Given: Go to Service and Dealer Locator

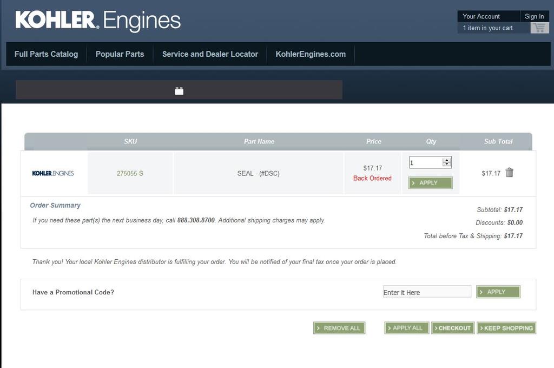Looking at the screenshot, I should tap(210, 54).
